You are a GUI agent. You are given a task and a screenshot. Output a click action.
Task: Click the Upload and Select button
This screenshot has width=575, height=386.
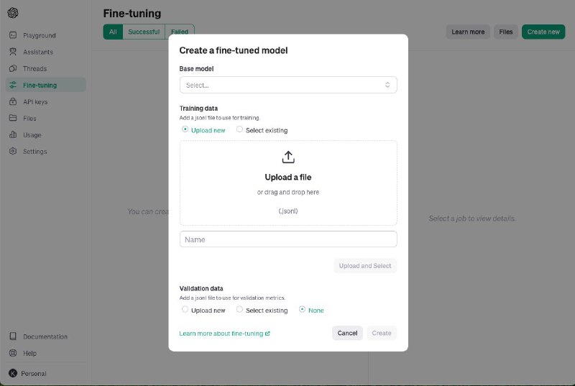365,266
